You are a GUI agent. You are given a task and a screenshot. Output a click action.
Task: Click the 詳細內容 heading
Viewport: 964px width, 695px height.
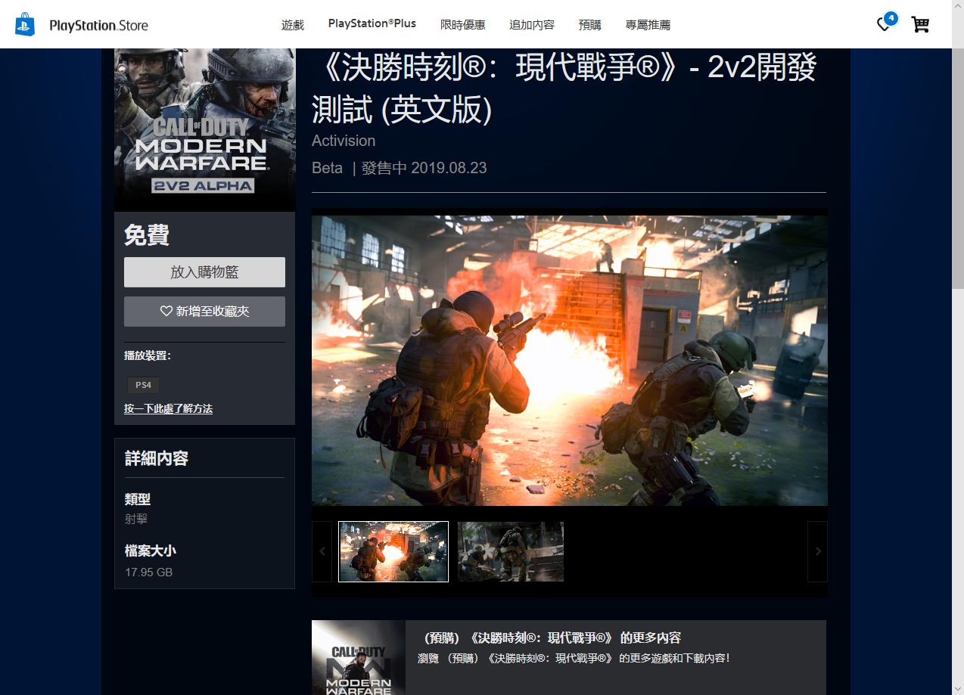pyautogui.click(x=157, y=458)
